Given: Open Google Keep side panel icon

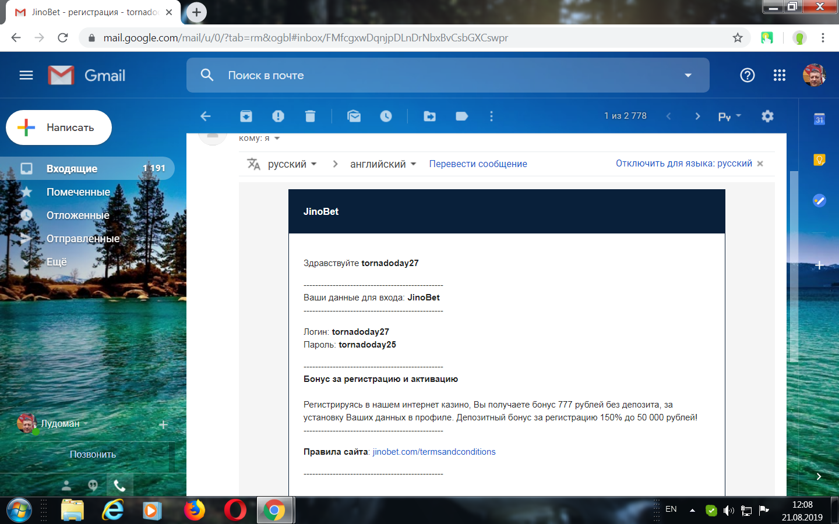Looking at the screenshot, I should click(x=819, y=160).
